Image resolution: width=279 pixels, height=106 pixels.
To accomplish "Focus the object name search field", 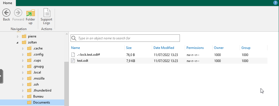I will (125, 38).
